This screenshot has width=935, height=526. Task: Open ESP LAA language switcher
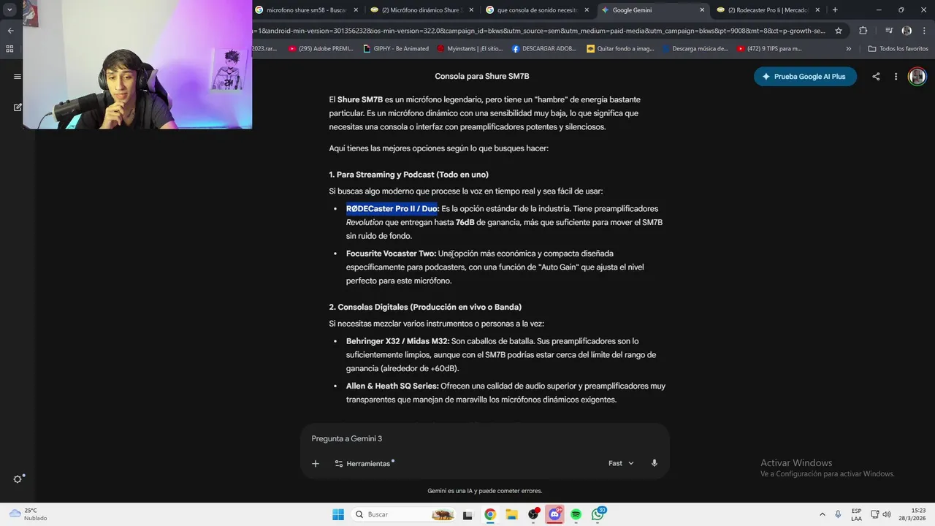[x=856, y=514]
